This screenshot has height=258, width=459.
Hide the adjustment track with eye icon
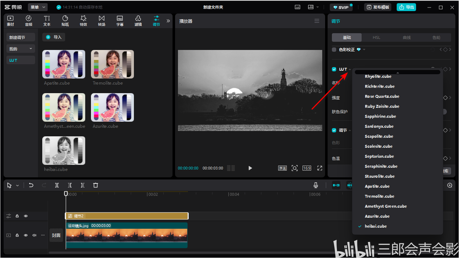(26, 216)
